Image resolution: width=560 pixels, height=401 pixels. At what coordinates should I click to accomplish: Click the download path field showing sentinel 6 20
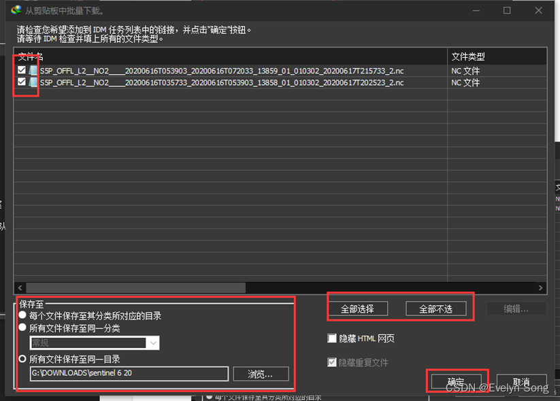point(129,374)
